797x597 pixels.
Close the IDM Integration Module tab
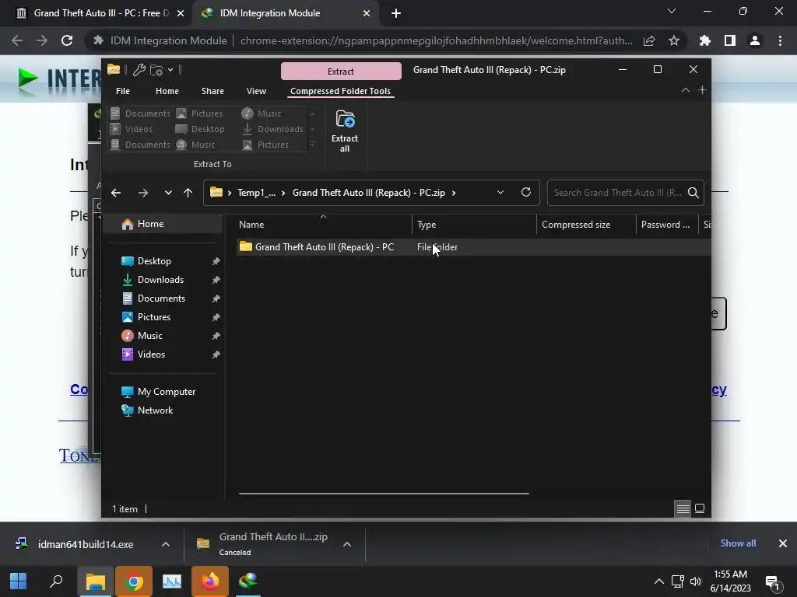coord(367,13)
